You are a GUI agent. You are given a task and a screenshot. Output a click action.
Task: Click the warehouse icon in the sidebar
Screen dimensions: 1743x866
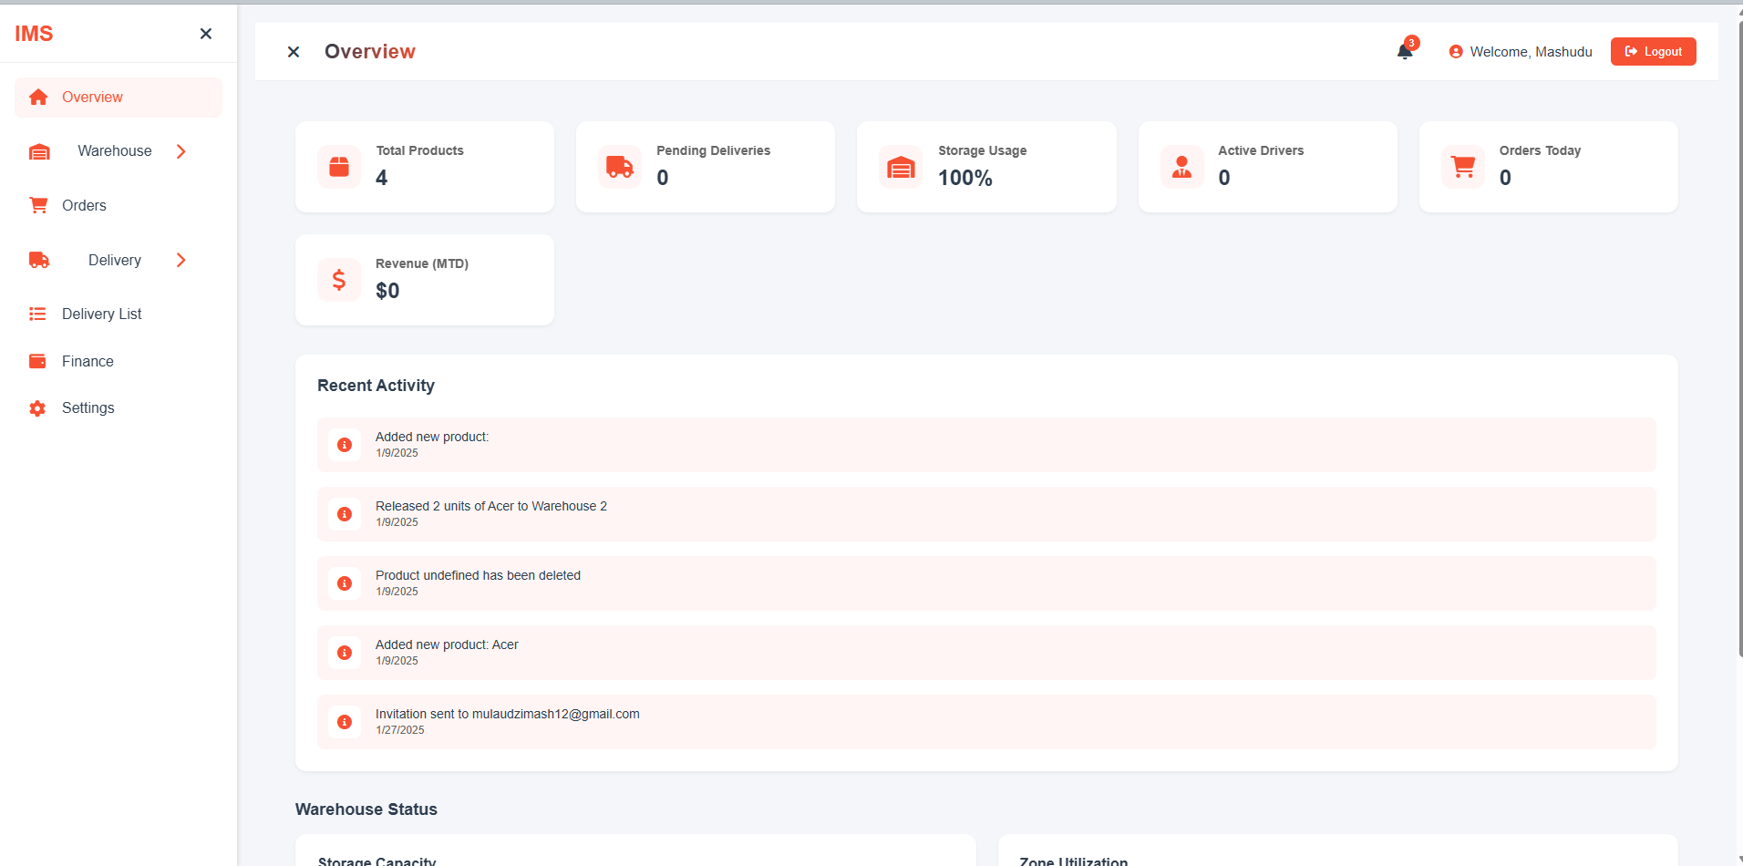pyautogui.click(x=39, y=151)
